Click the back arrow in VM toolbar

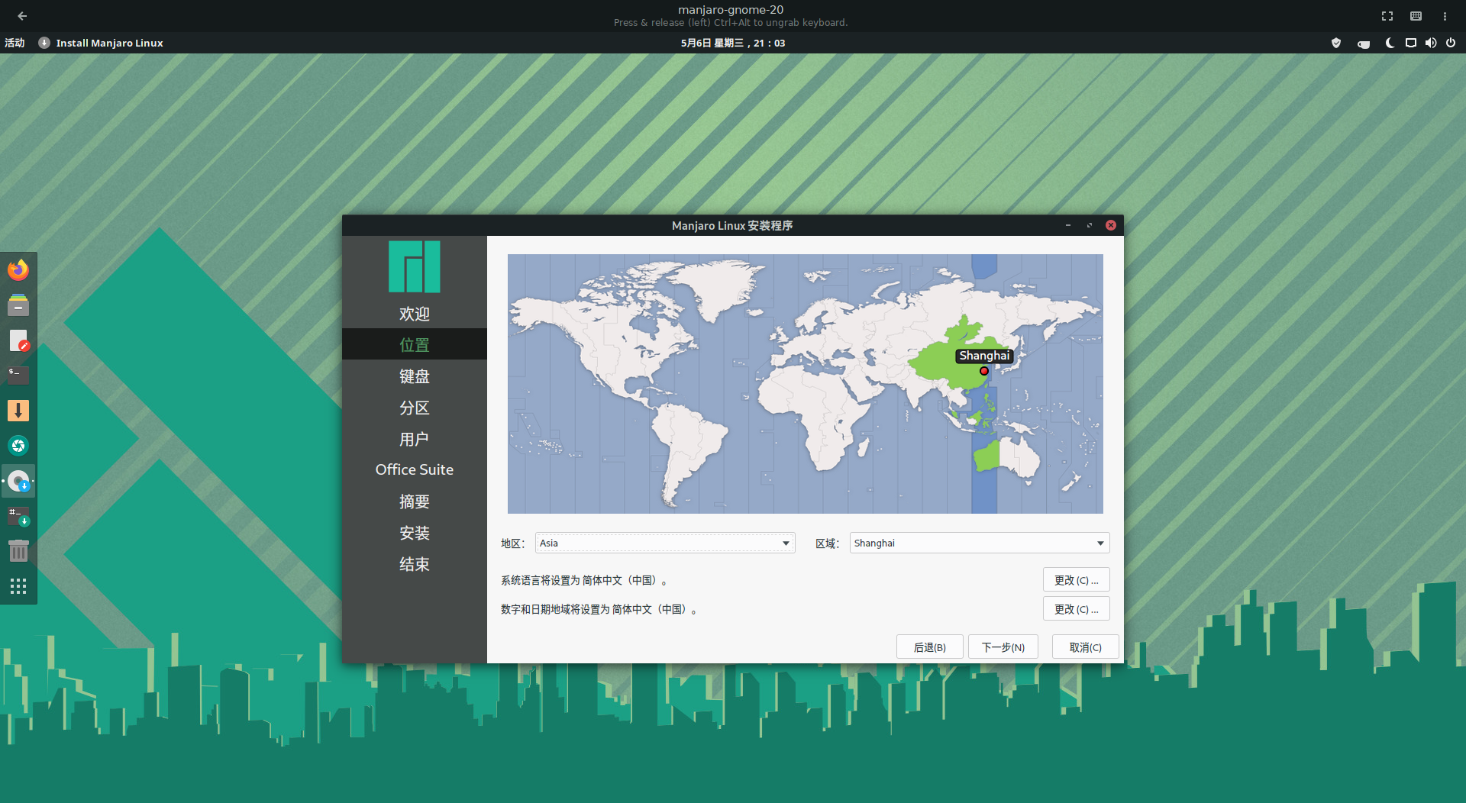click(x=22, y=15)
